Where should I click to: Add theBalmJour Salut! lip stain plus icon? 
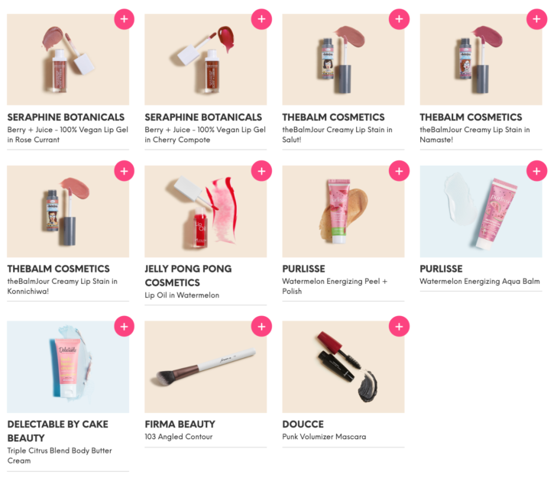pyautogui.click(x=399, y=19)
